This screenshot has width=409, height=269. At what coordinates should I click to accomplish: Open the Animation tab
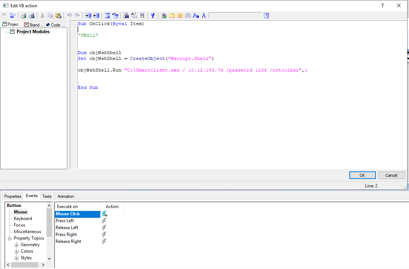(x=65, y=196)
